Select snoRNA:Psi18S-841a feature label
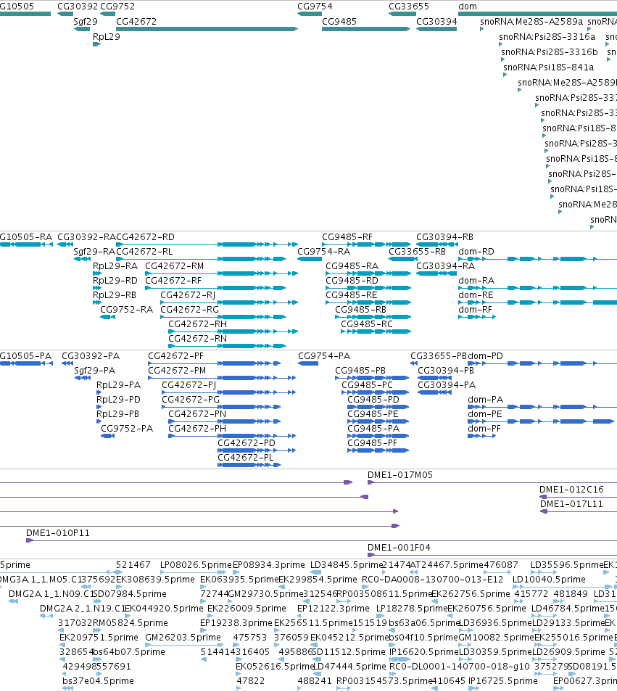Screen dimensions: 617x692 tap(549, 67)
